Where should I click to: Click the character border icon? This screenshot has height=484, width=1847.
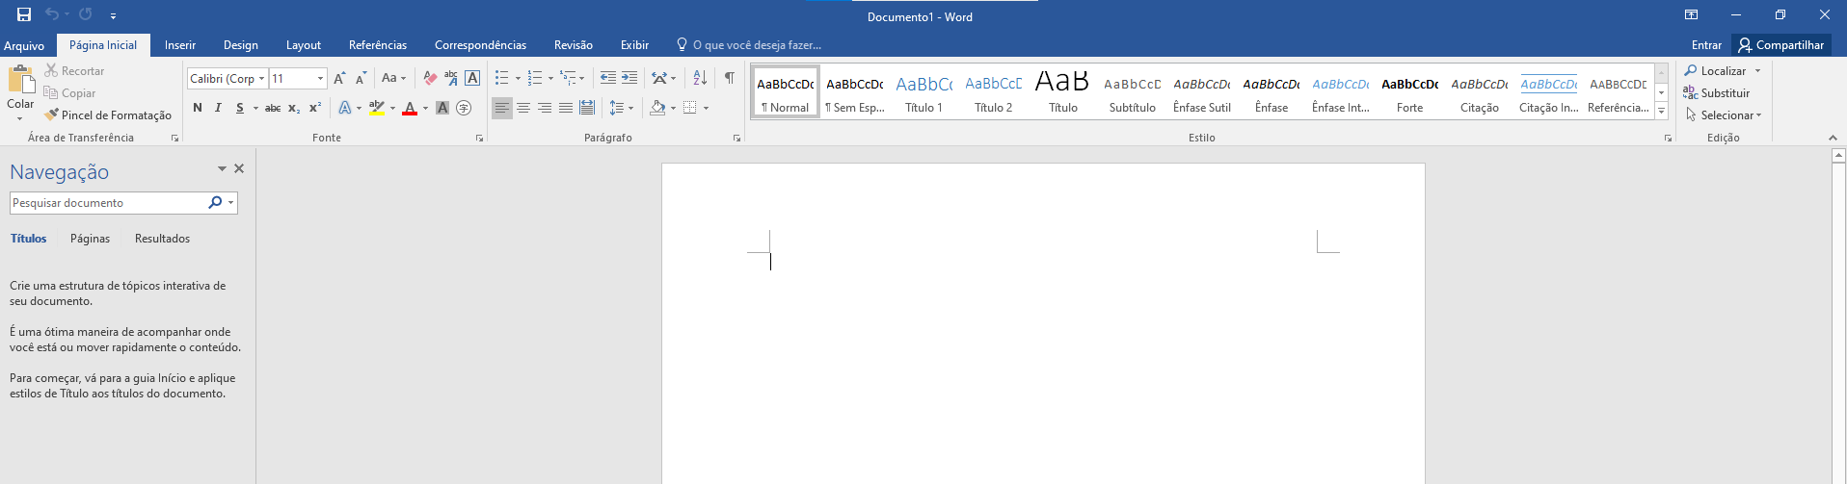click(472, 79)
